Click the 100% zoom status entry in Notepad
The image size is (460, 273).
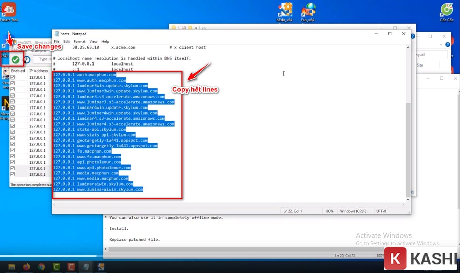pos(329,211)
